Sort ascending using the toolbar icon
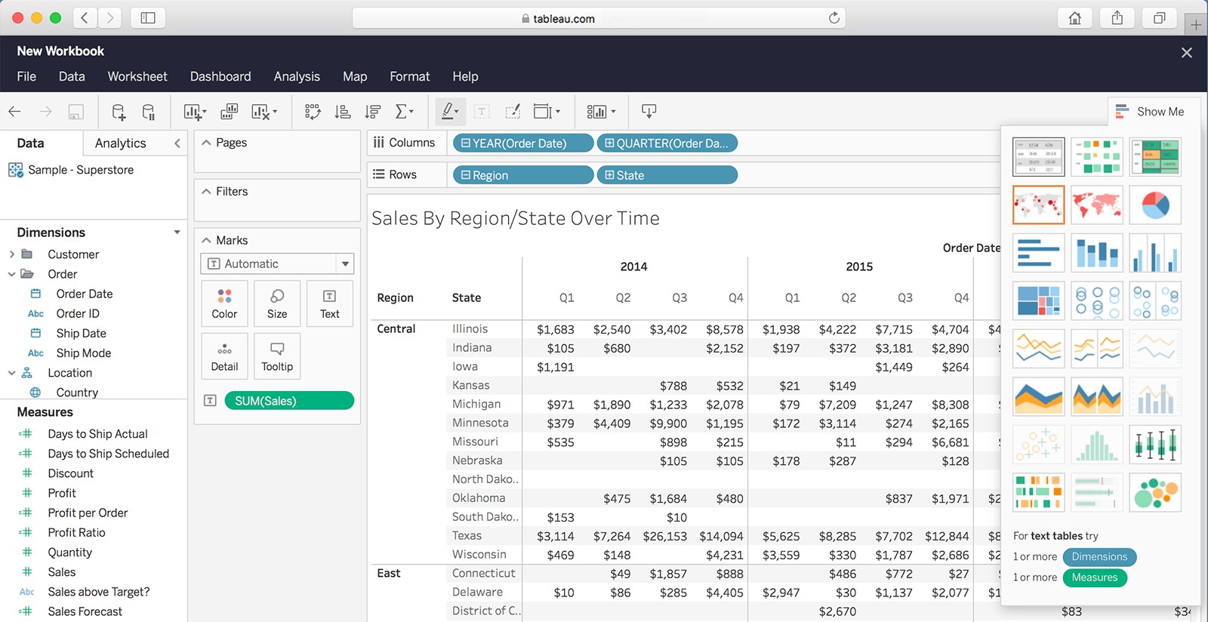Viewport: 1208px width, 622px height. pyautogui.click(x=343, y=112)
